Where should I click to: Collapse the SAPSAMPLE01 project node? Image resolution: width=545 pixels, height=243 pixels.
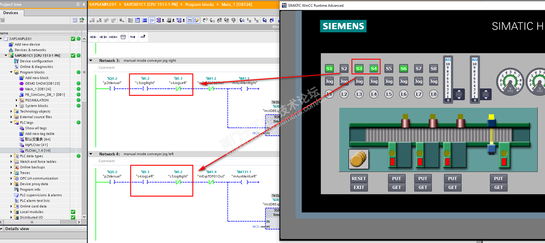pos(1,39)
